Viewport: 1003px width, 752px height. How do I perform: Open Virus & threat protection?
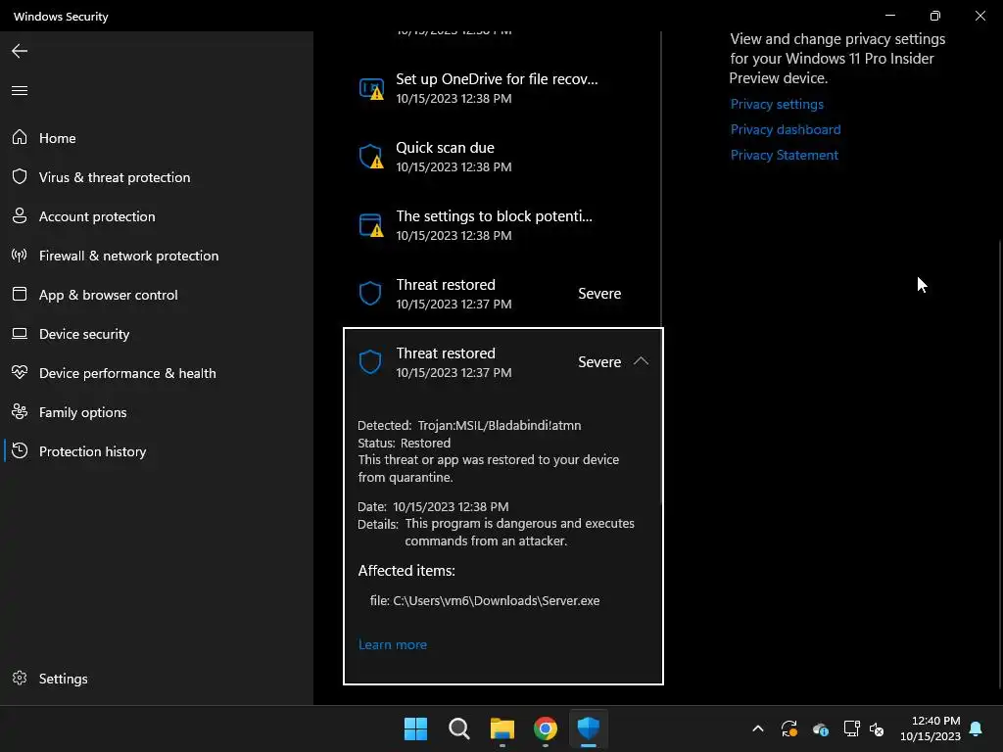tap(157, 177)
